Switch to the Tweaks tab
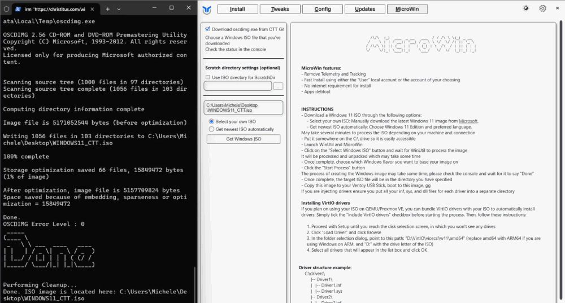565x303 pixels. [280, 9]
